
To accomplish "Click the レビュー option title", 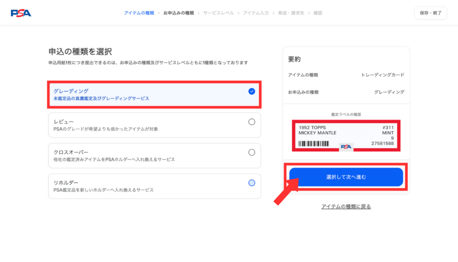I will [x=64, y=121].
